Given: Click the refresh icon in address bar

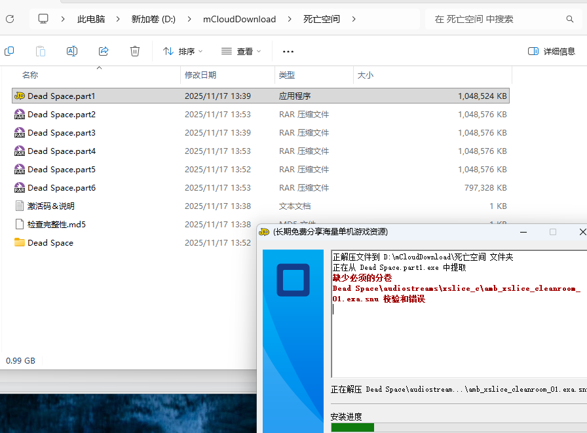Looking at the screenshot, I should (10, 19).
